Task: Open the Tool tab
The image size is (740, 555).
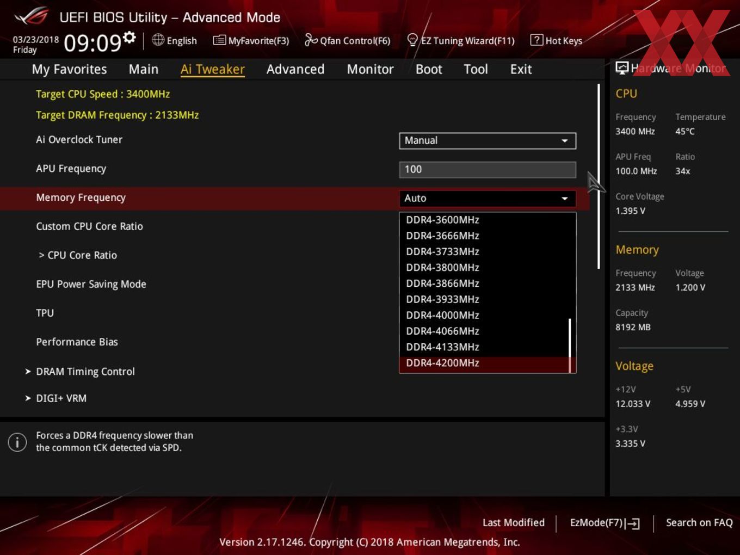Action: tap(476, 69)
